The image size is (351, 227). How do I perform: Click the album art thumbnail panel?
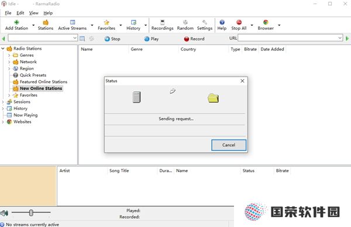tap(28, 185)
